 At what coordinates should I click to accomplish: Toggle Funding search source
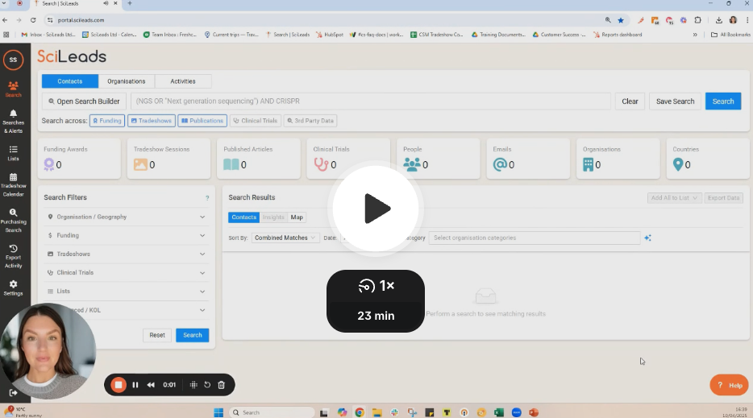point(107,121)
